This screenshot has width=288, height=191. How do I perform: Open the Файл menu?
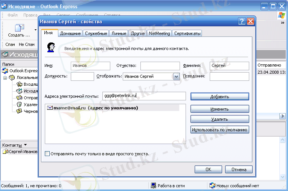point(12,15)
